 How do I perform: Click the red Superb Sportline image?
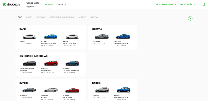click(72, 90)
